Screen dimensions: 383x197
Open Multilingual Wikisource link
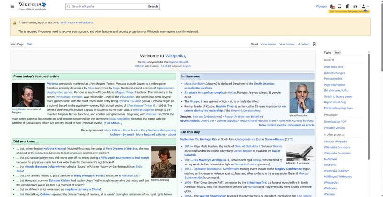338,177
